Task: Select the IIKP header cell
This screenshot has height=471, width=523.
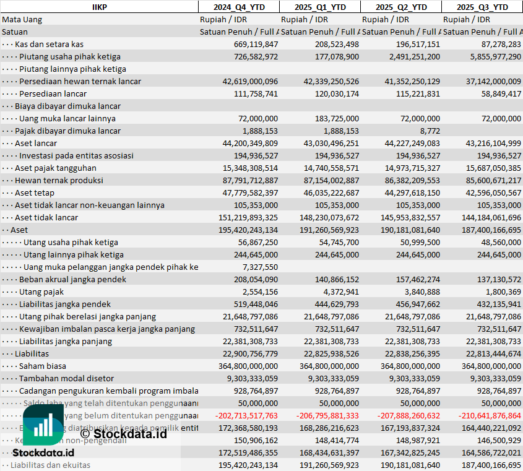Action: (98, 7)
